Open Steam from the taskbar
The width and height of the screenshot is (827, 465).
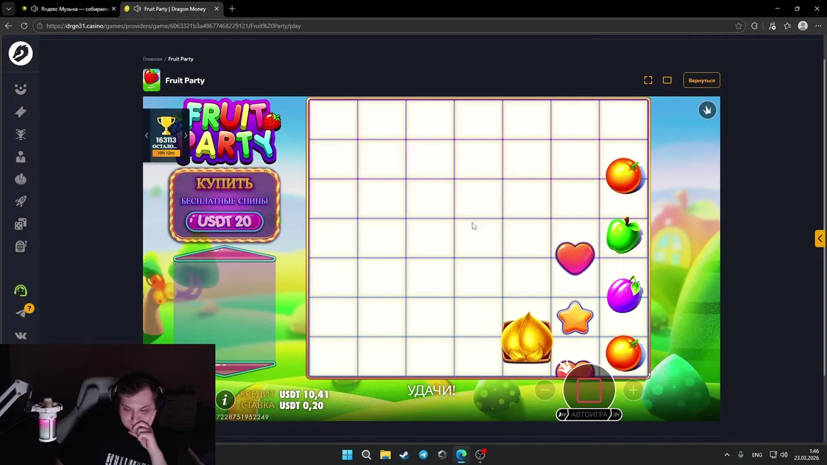[404, 455]
